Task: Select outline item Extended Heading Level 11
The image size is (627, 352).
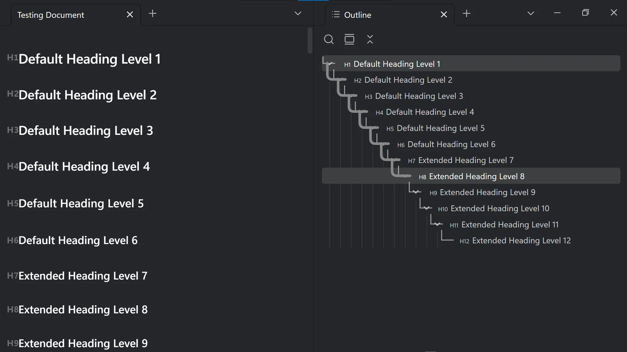Action: (471, 224)
